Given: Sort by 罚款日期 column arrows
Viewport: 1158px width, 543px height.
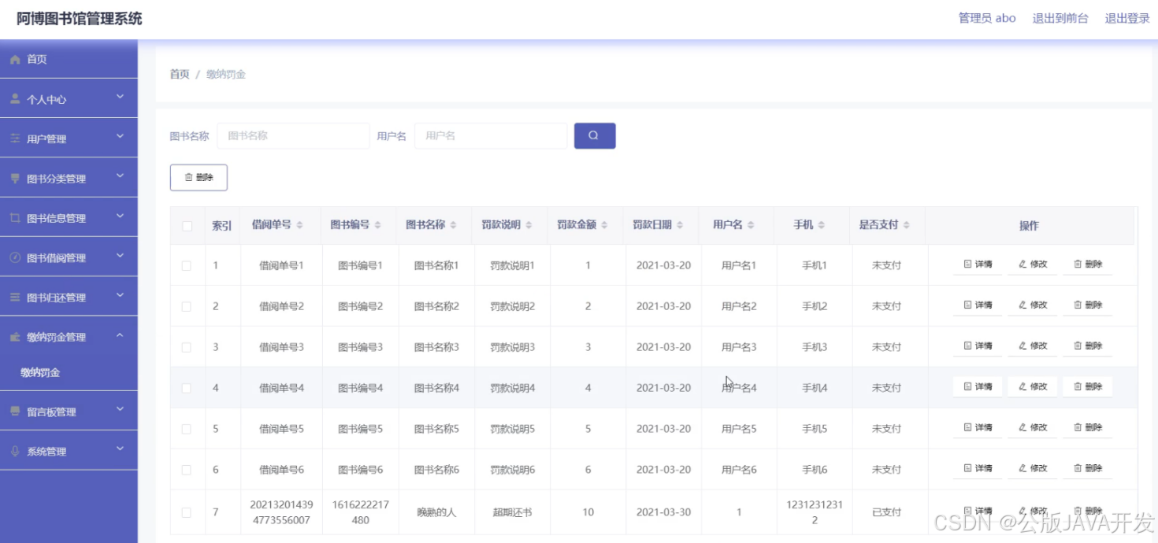Looking at the screenshot, I should pyautogui.click(x=680, y=225).
